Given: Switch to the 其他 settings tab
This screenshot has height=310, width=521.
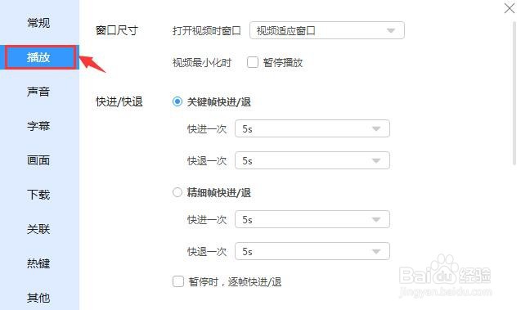Looking at the screenshot, I should click(x=38, y=298).
